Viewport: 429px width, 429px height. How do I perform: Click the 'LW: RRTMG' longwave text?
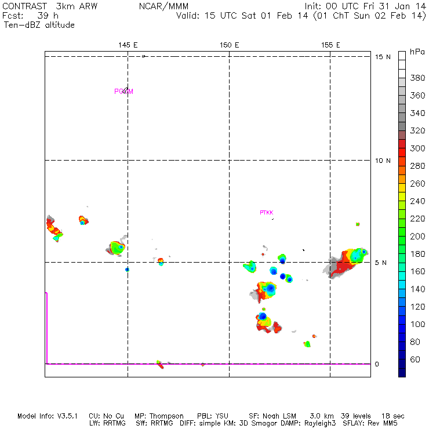coord(107,423)
